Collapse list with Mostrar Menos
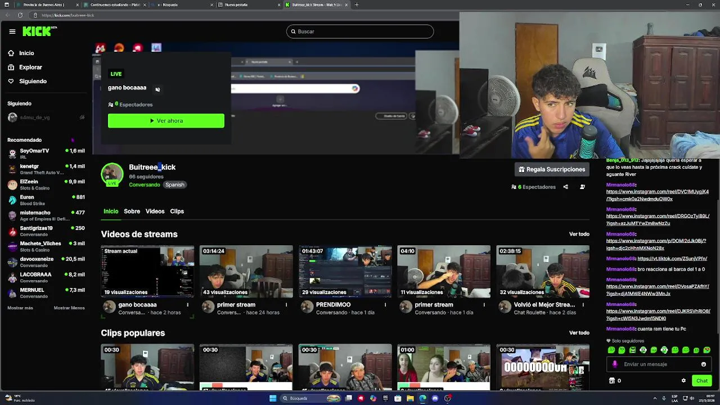This screenshot has height=405, width=720. 69,308
